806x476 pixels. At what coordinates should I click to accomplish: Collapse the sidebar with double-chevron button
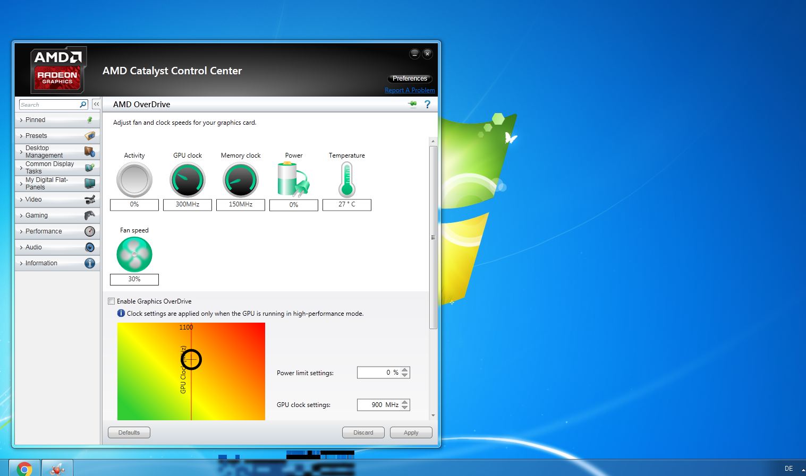tap(96, 105)
